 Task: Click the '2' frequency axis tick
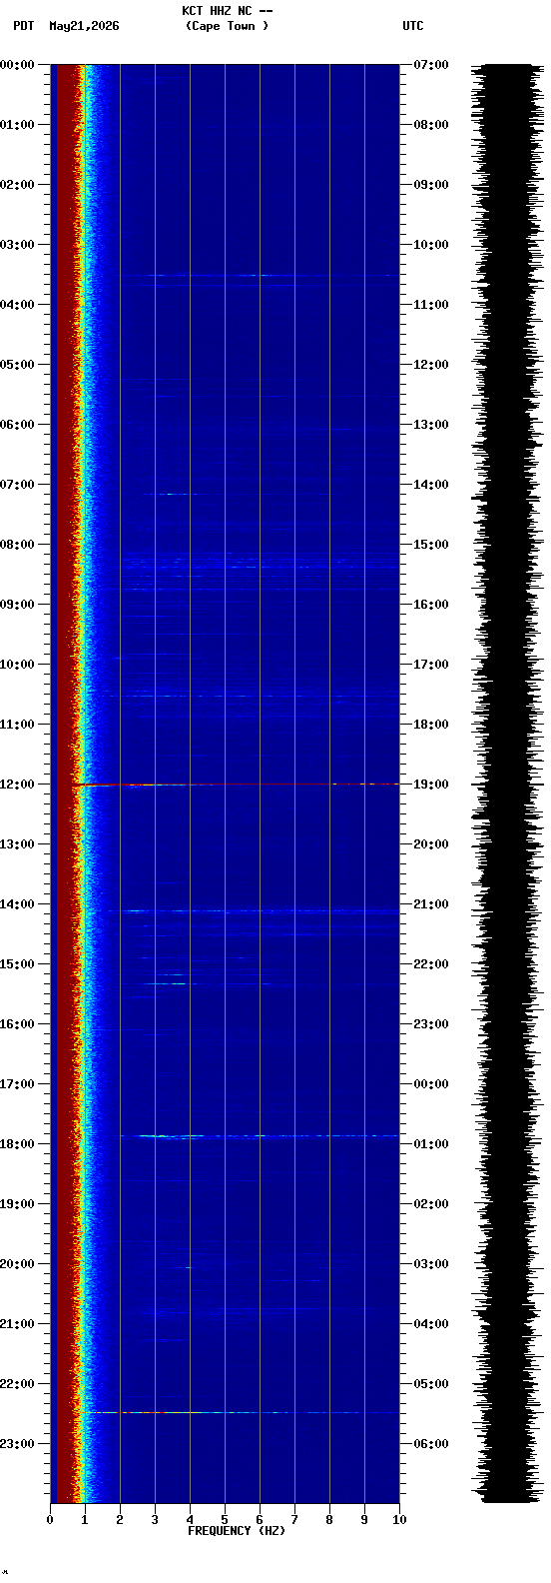[120, 1520]
